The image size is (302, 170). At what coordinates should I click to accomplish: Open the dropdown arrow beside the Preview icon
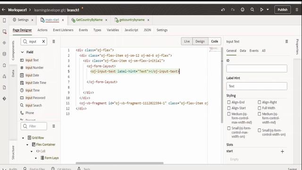point(268,9)
